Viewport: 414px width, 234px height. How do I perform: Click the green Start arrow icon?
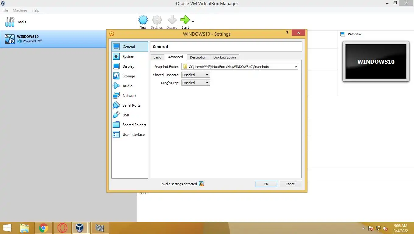[x=185, y=20]
